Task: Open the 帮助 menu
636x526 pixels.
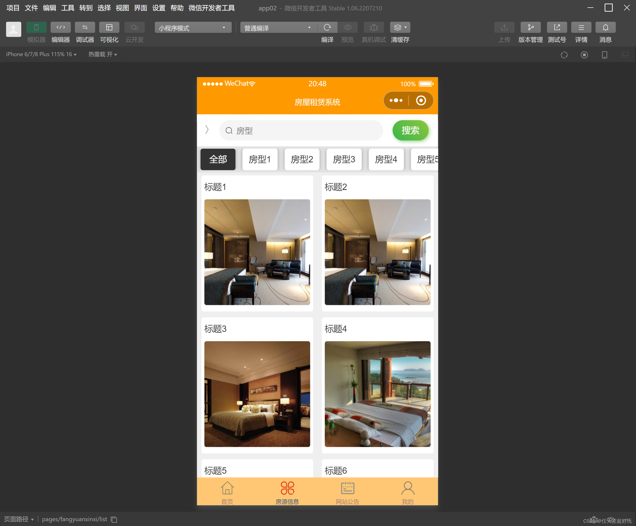Action: (177, 8)
